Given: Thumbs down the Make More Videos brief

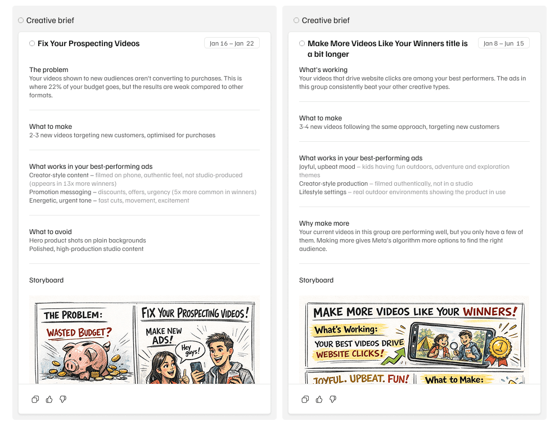Looking at the screenshot, I should click(x=333, y=399).
